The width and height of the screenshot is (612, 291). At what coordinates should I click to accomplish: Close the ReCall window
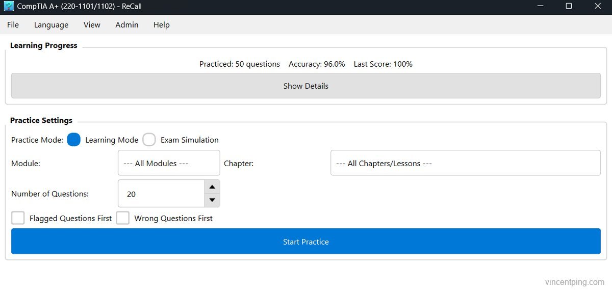coord(598,7)
